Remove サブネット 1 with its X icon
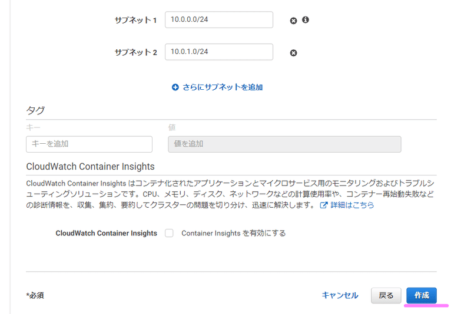The width and height of the screenshot is (471, 314). [293, 21]
